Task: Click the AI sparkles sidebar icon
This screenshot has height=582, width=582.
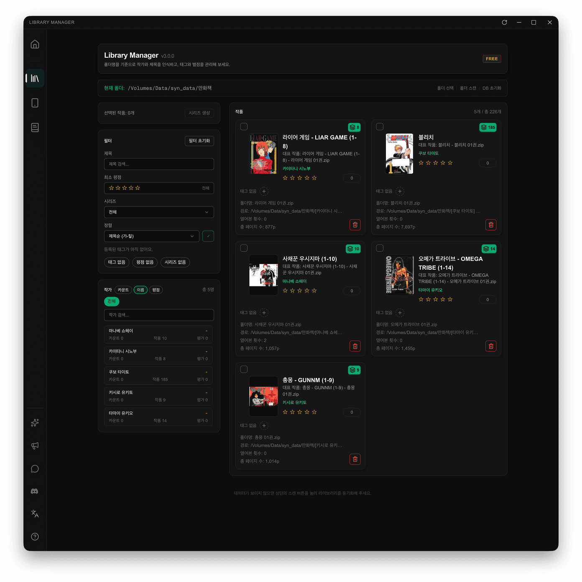Action: click(x=35, y=423)
